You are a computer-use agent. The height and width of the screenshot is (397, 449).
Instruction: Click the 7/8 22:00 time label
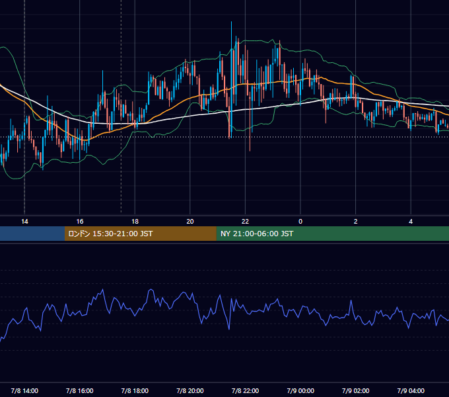tap(245, 390)
